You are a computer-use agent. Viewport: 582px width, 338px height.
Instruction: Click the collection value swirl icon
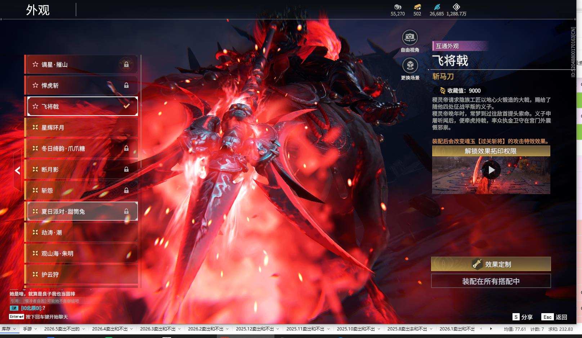pos(443,91)
